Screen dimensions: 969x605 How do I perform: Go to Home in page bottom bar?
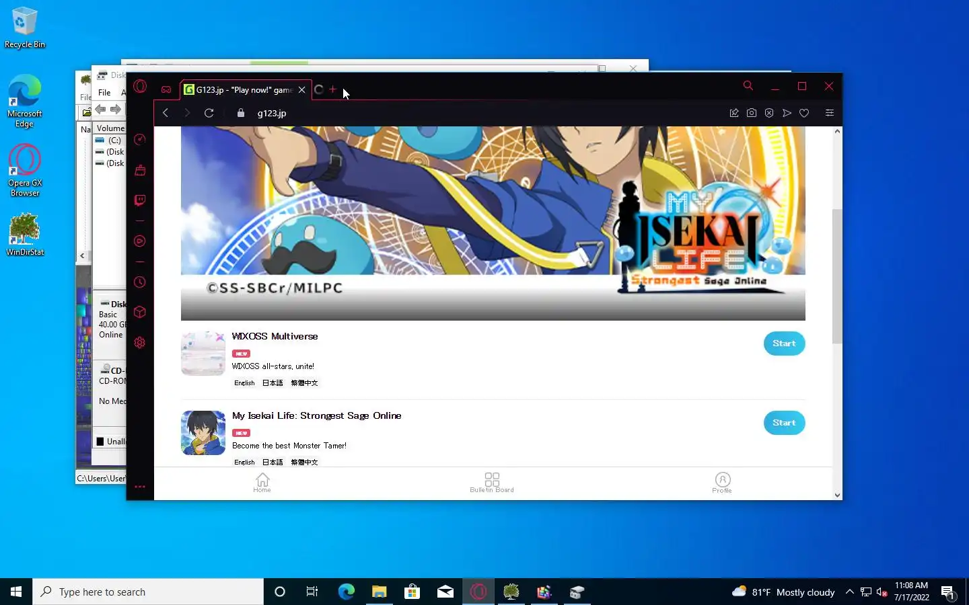pyautogui.click(x=262, y=483)
